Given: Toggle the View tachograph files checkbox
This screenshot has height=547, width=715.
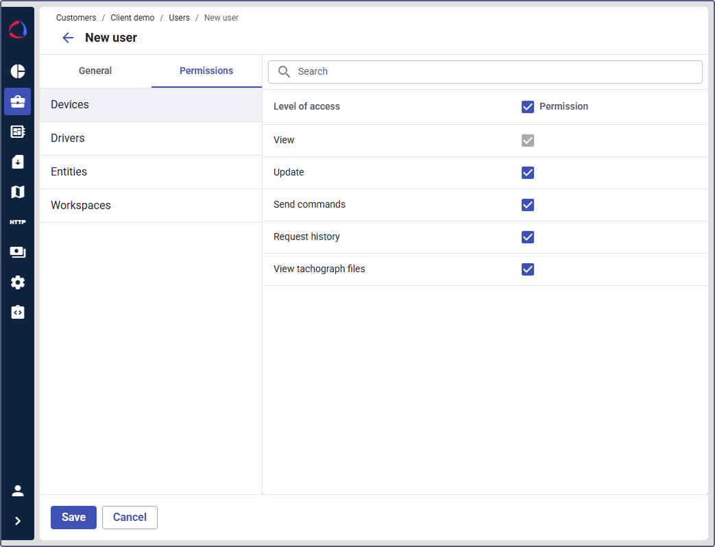Looking at the screenshot, I should 528,269.
